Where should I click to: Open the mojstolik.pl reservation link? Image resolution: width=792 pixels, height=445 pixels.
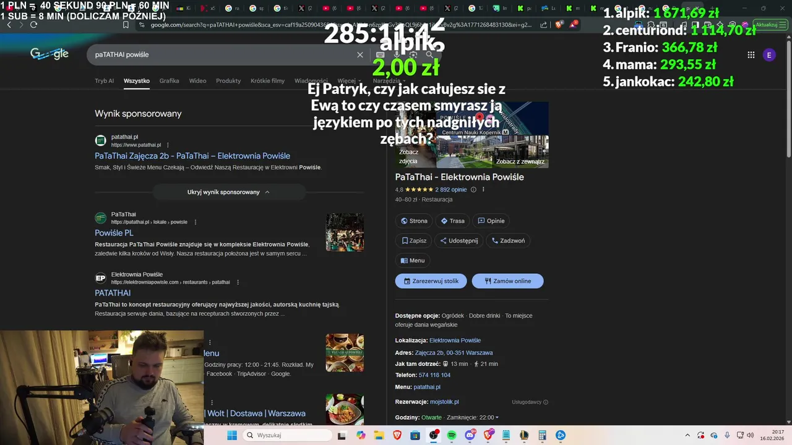(444, 402)
